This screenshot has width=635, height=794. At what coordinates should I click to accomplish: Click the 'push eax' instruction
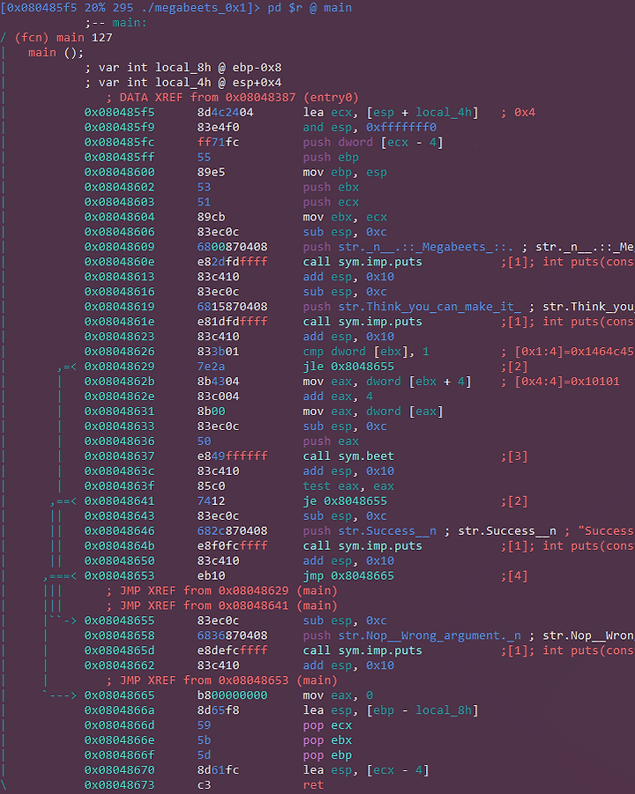tap(331, 442)
